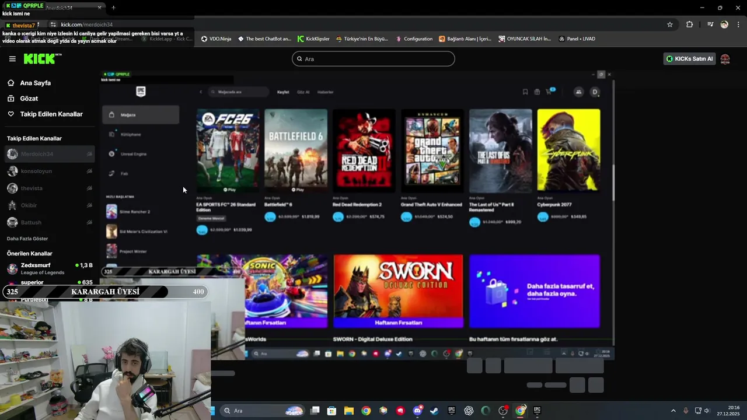The width and height of the screenshot is (747, 420).
Task: Open Grand Theft Auto V cover
Action: point(432,150)
